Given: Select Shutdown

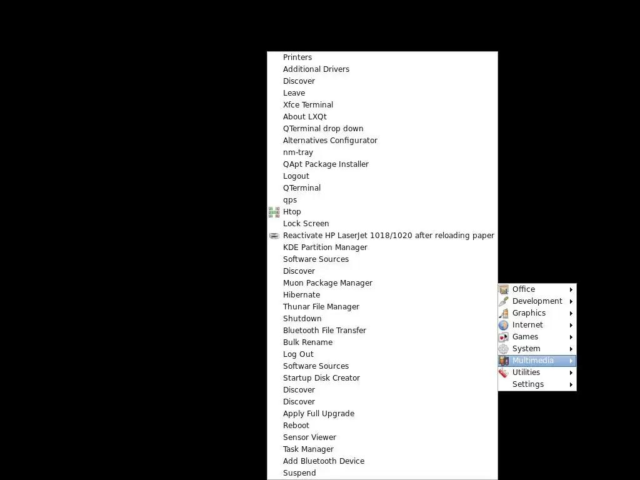Looking at the screenshot, I should pyautogui.click(x=382, y=318).
